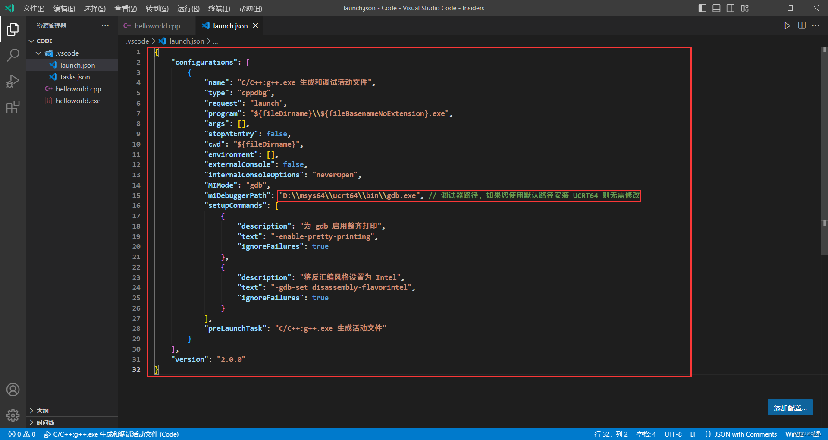
Task: Toggle the Primary Side Bar visibility
Action: point(702,8)
